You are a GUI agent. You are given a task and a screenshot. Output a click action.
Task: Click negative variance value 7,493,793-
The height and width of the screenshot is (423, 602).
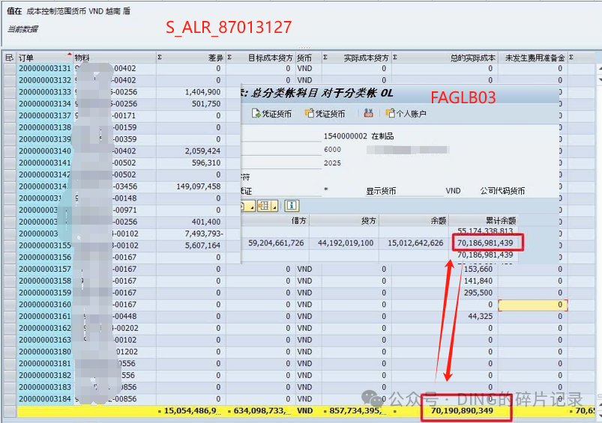[x=204, y=234]
